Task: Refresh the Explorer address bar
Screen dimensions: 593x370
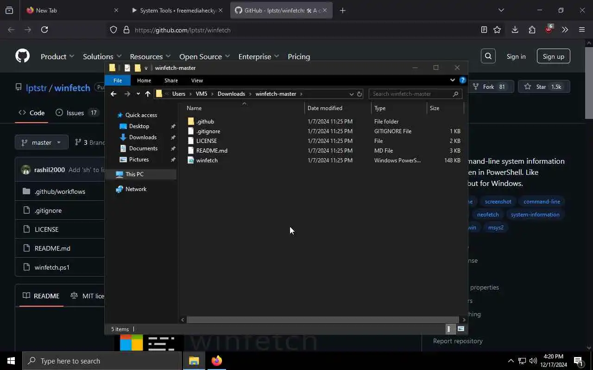Action: [x=359, y=94]
